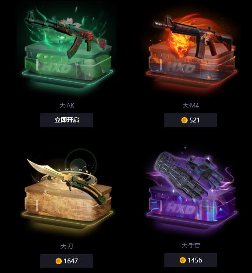Click gold coin icon beside 521
The image size is (252, 273).
tap(184, 120)
